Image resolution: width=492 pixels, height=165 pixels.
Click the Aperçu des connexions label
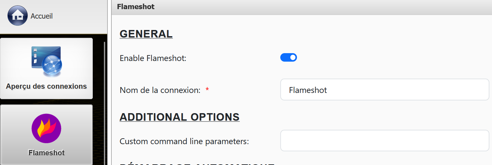tap(46, 86)
